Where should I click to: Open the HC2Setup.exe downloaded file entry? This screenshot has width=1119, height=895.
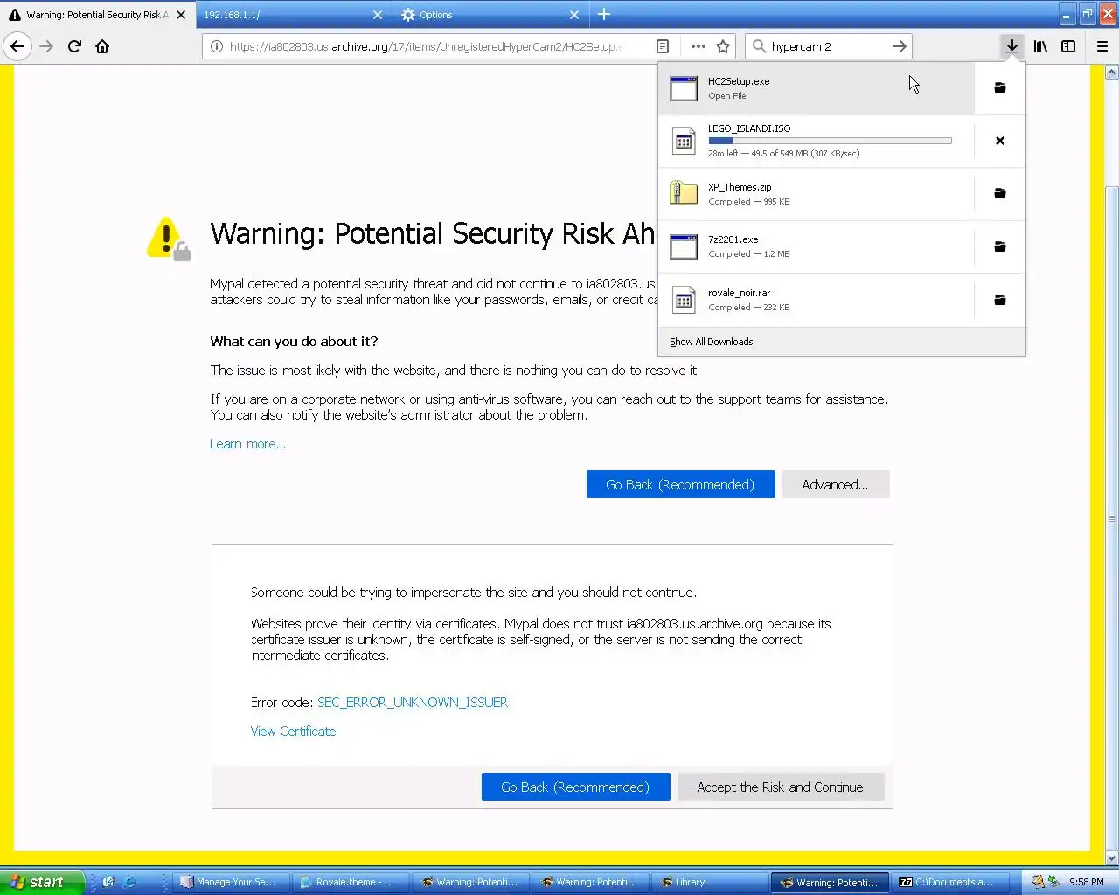pyautogui.click(x=817, y=87)
